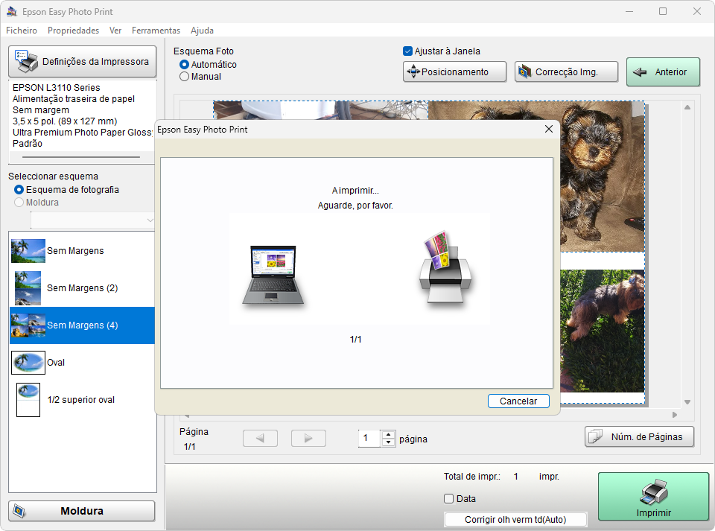Select Manual photo layout option
This screenshot has width=715, height=531.
click(184, 77)
